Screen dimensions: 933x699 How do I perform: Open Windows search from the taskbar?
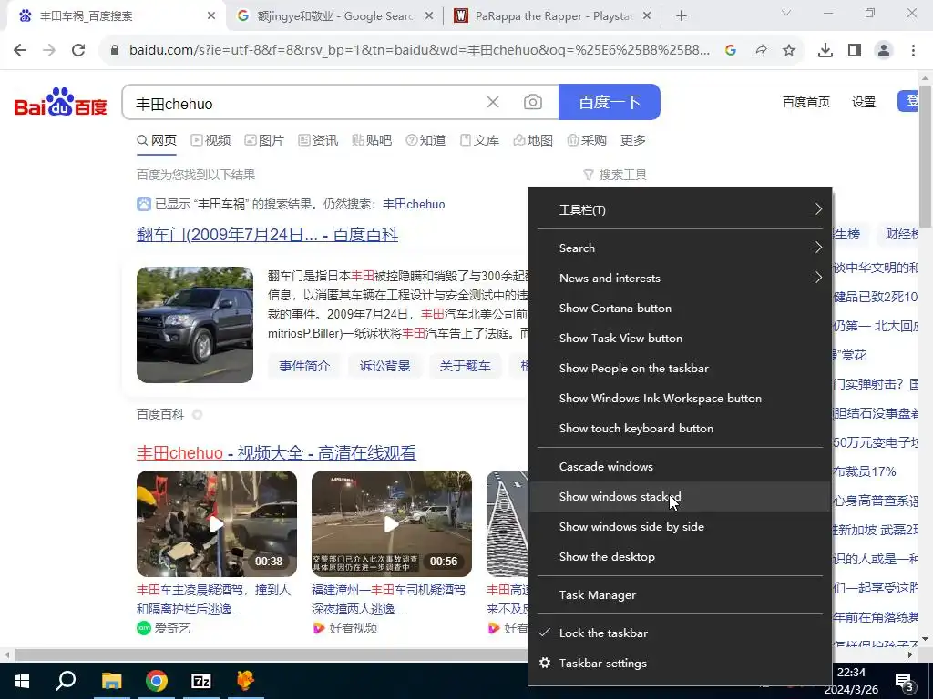[x=66, y=681]
